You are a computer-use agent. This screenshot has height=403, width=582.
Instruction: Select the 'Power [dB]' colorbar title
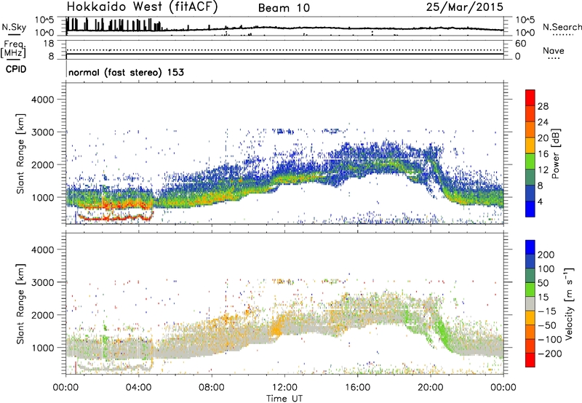point(556,153)
